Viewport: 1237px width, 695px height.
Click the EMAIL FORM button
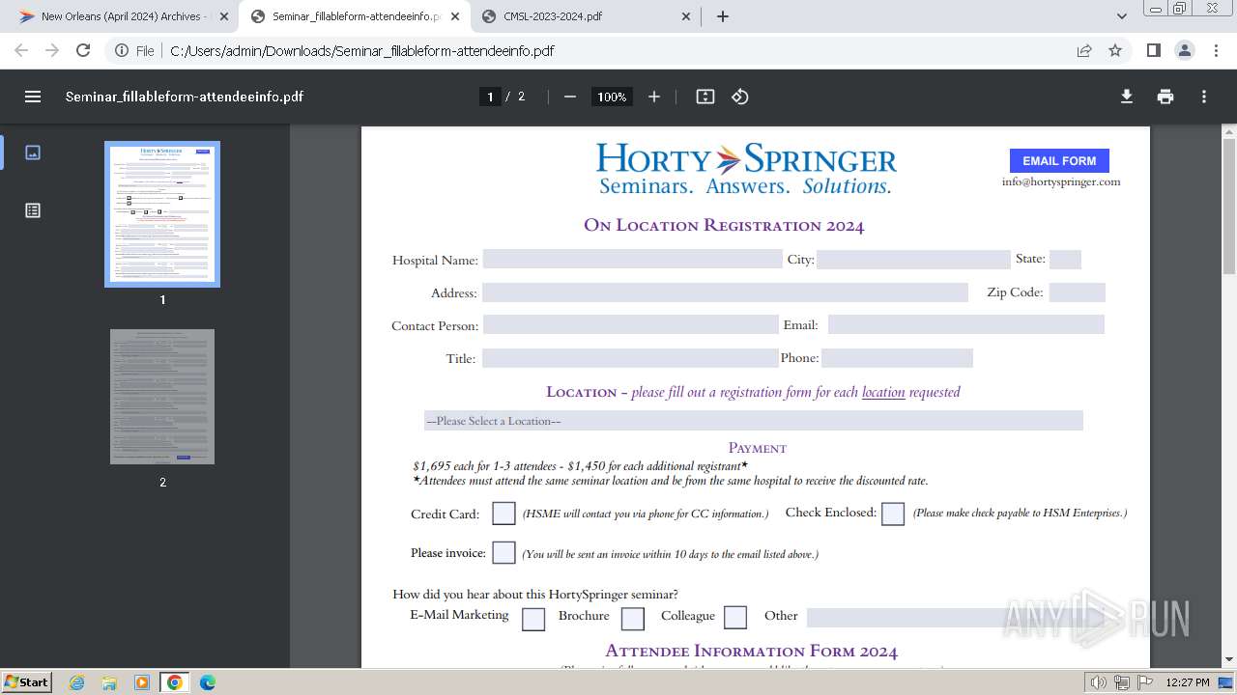point(1059,161)
